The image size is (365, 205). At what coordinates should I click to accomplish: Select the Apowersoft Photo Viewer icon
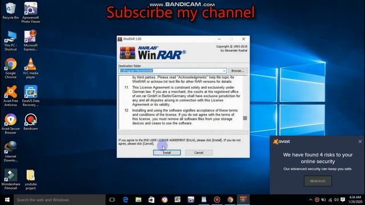click(30, 13)
